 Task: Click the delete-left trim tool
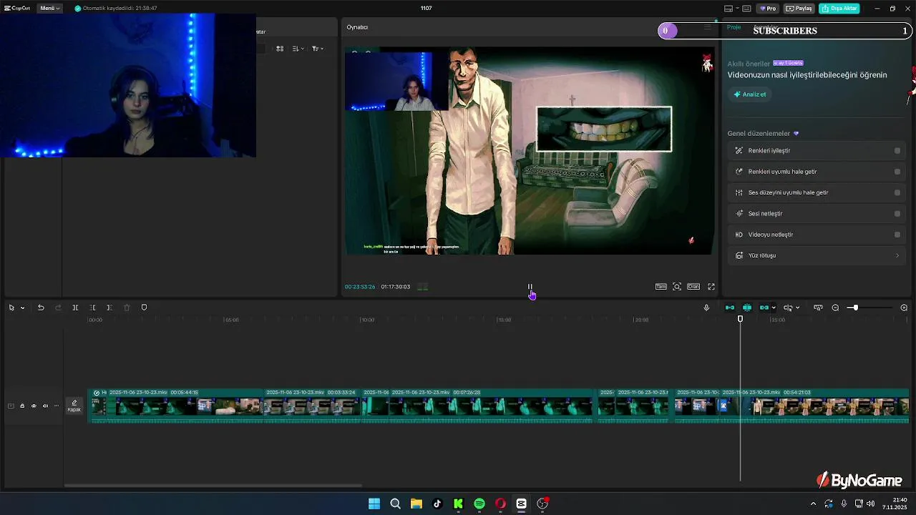92,308
